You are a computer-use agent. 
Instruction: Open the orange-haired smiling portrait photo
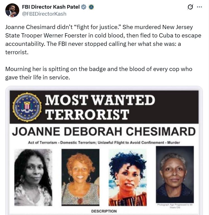tap(80, 178)
